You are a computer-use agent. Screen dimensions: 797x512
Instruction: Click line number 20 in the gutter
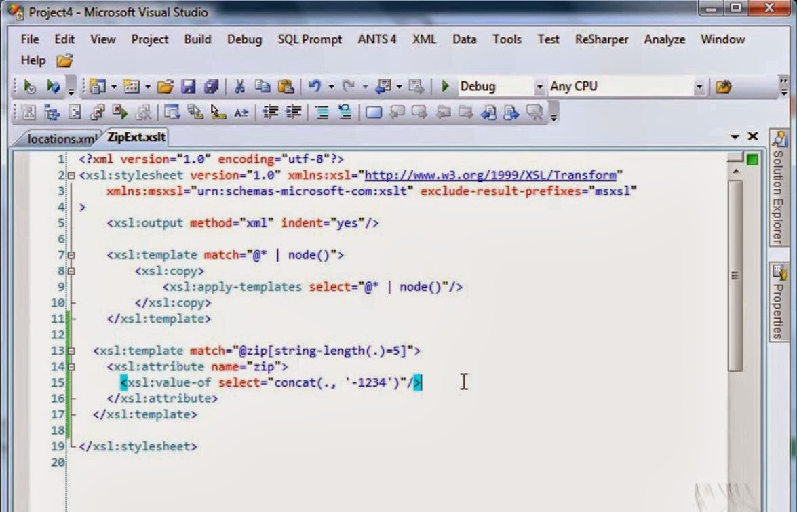[58, 462]
